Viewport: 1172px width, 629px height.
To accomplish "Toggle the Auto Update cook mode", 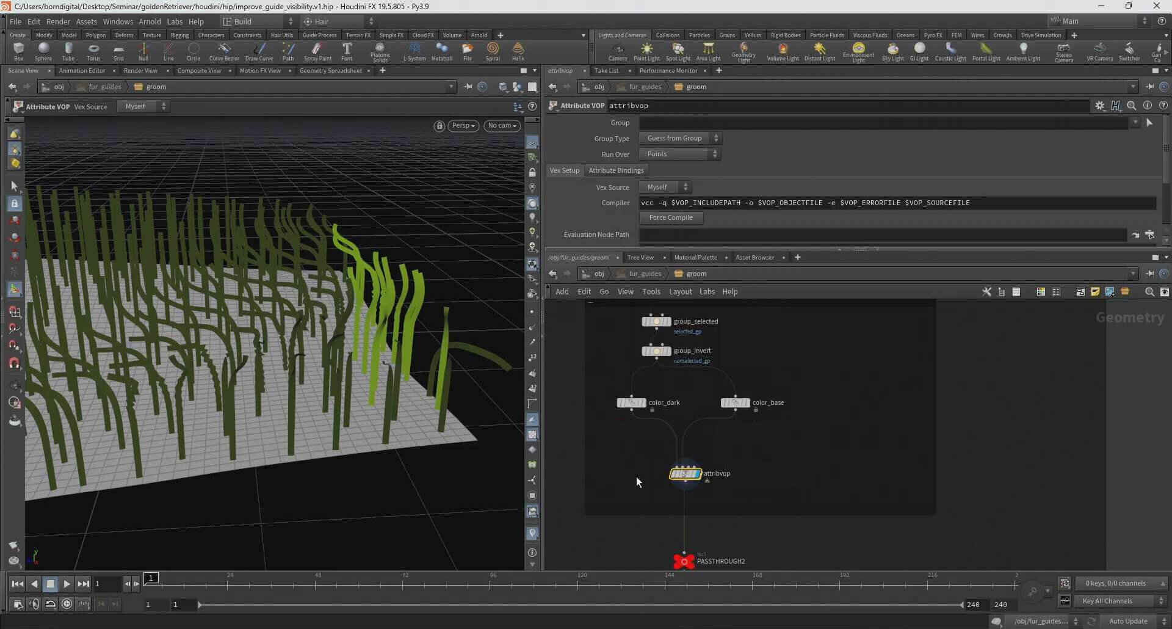I will pos(1129,621).
